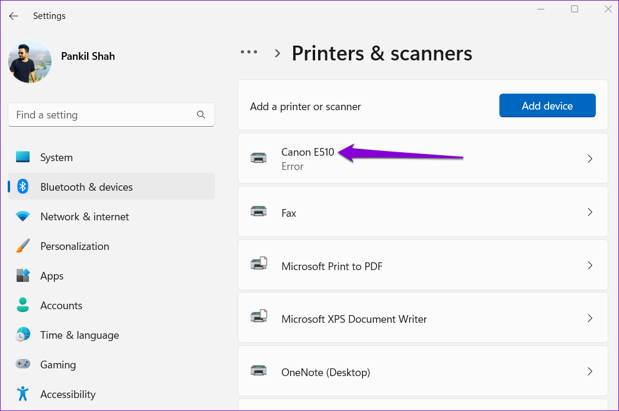Image resolution: width=619 pixels, height=411 pixels.
Task: Open the breadcrumb ellipsis menu
Action: coord(249,52)
